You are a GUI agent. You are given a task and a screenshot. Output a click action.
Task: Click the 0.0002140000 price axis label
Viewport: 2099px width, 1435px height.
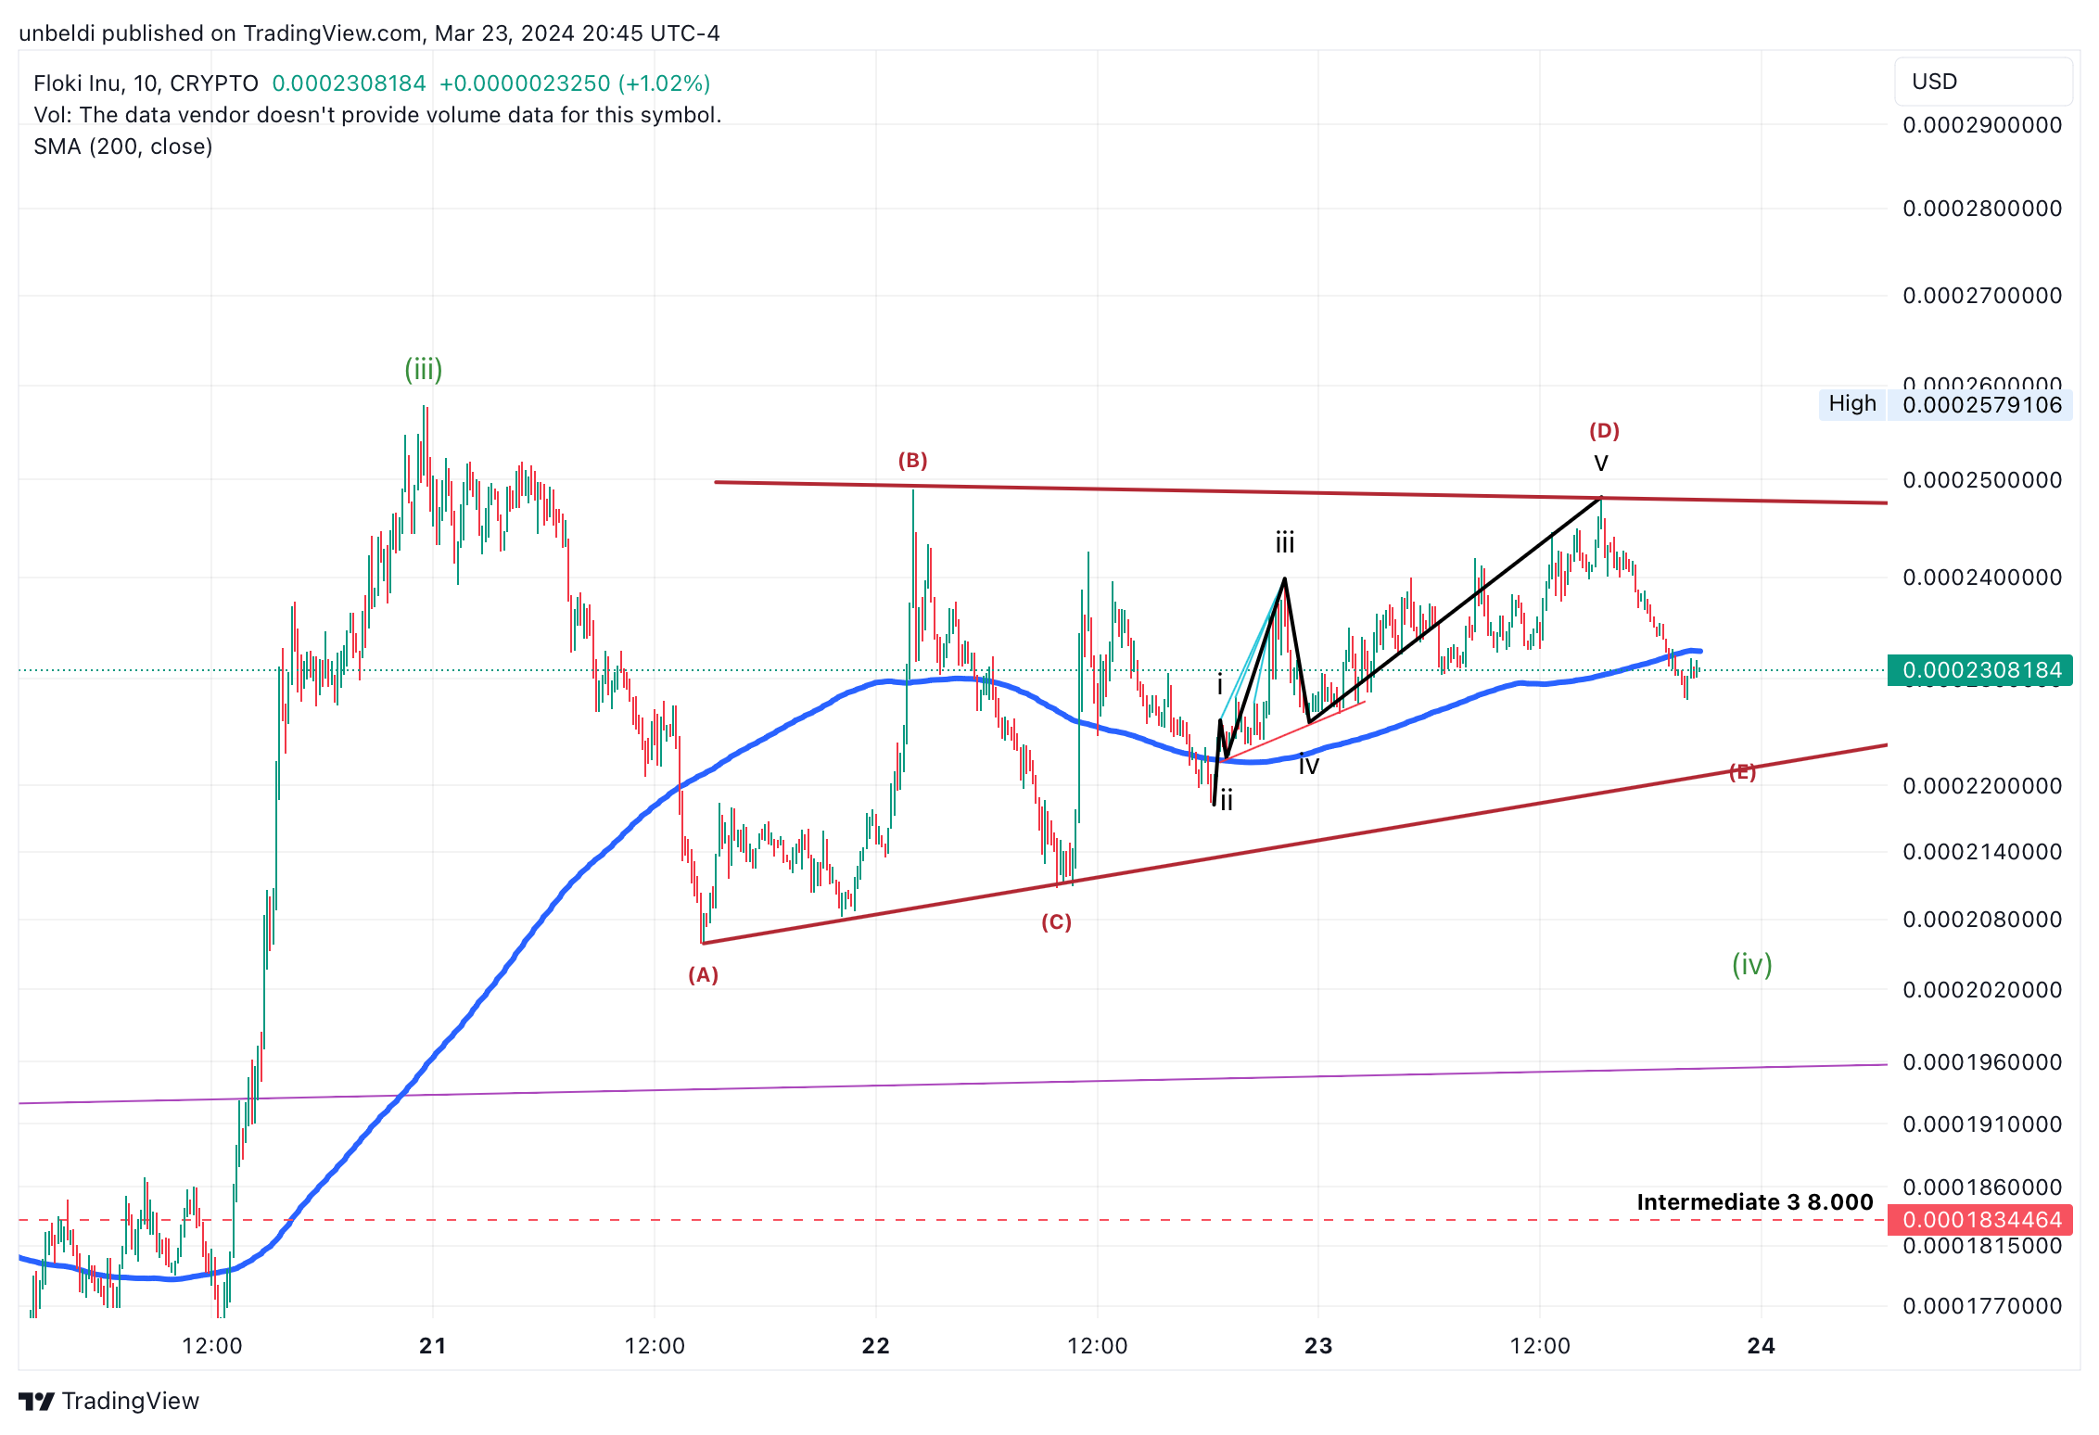(x=1982, y=852)
